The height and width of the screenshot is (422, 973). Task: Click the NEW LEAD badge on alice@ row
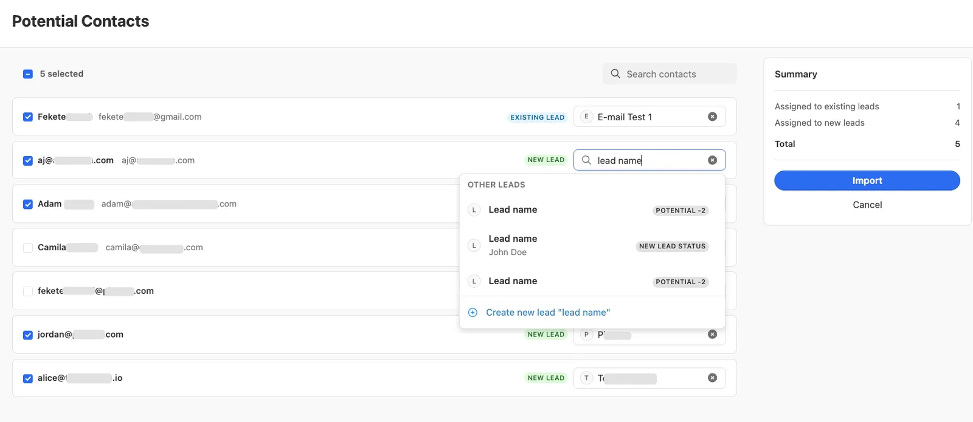click(x=546, y=378)
